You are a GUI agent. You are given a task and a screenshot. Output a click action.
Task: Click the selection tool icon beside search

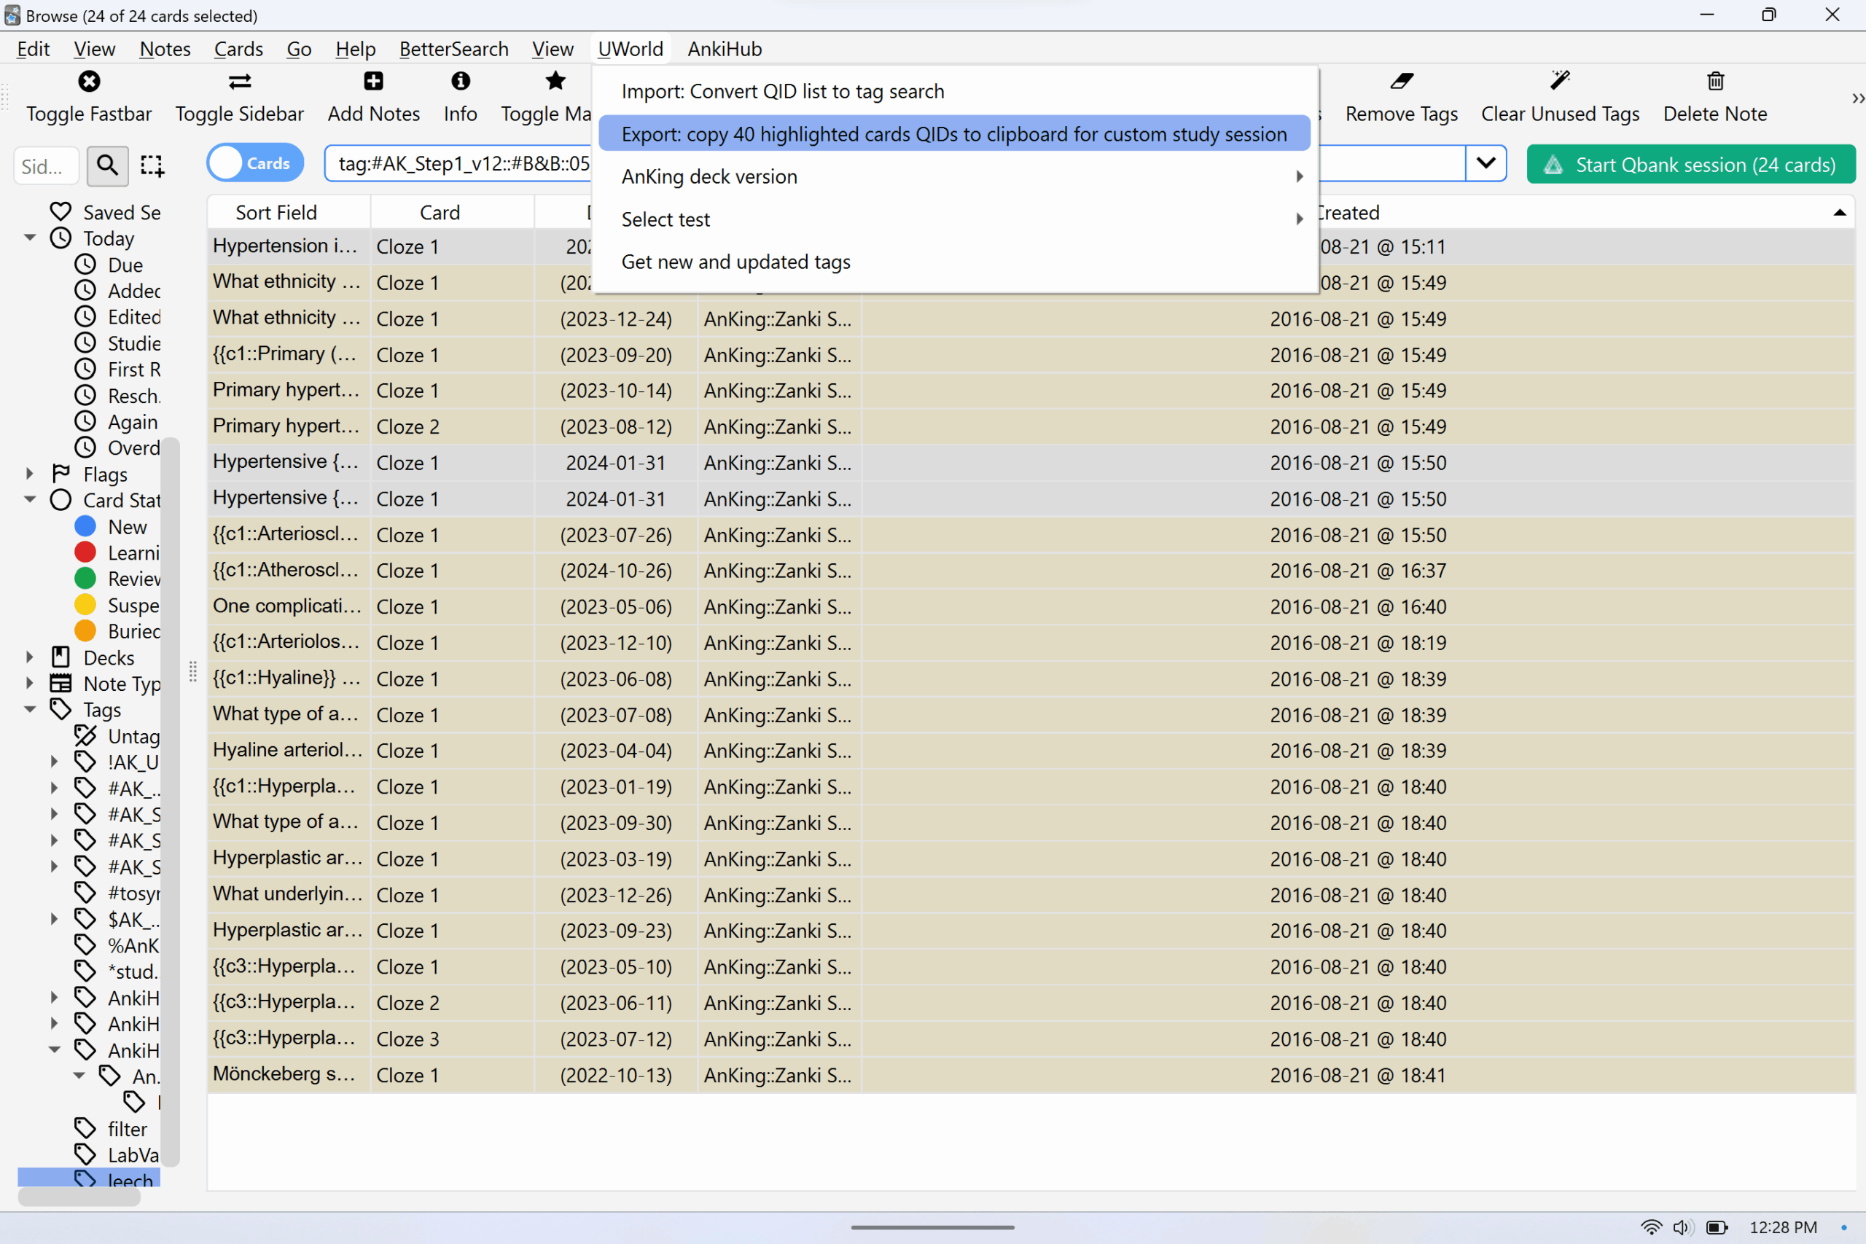[x=152, y=166]
